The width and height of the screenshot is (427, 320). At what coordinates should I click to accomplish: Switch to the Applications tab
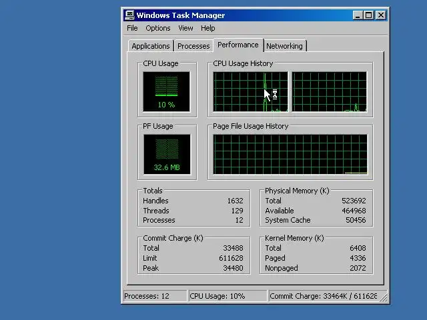[151, 46]
